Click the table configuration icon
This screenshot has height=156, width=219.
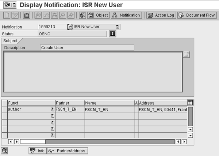pyautogui.click(x=190, y=103)
